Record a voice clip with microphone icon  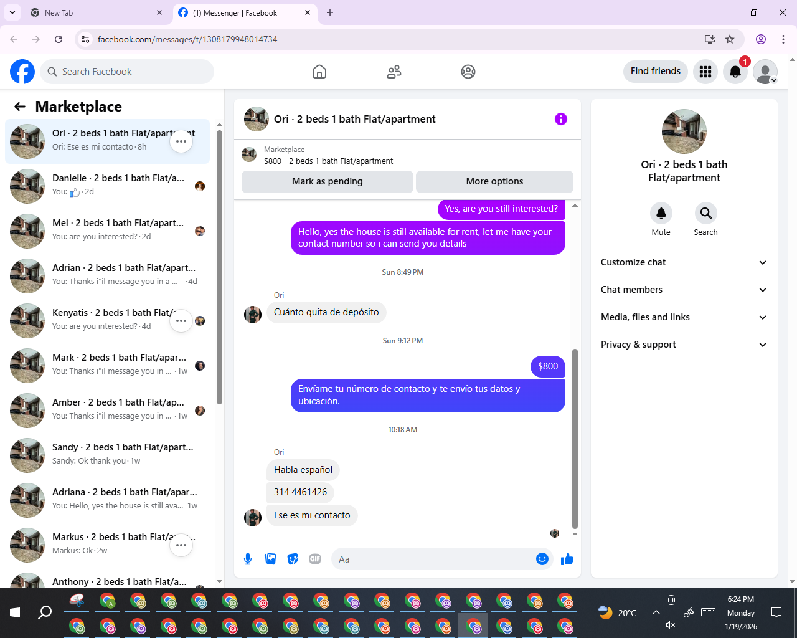coord(248,559)
